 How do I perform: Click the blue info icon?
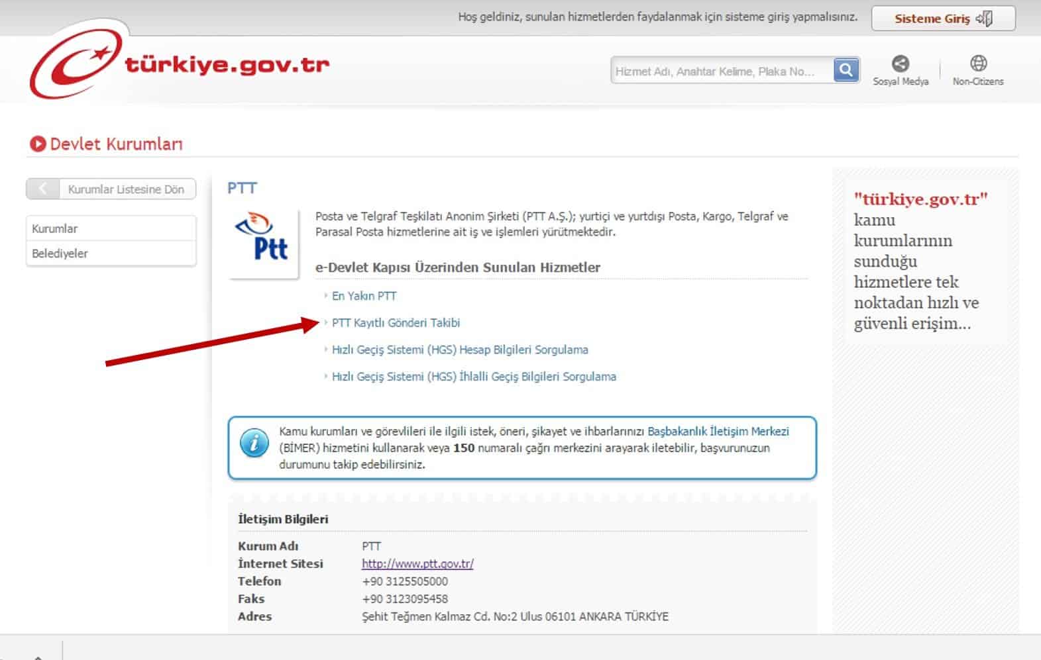point(254,443)
